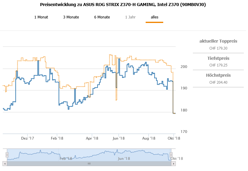Click the navigator left range handle
Viewport: 248px width, 171px height.
[7, 155]
